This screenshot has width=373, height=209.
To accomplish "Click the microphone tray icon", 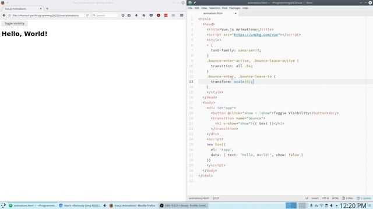I will [311, 206].
